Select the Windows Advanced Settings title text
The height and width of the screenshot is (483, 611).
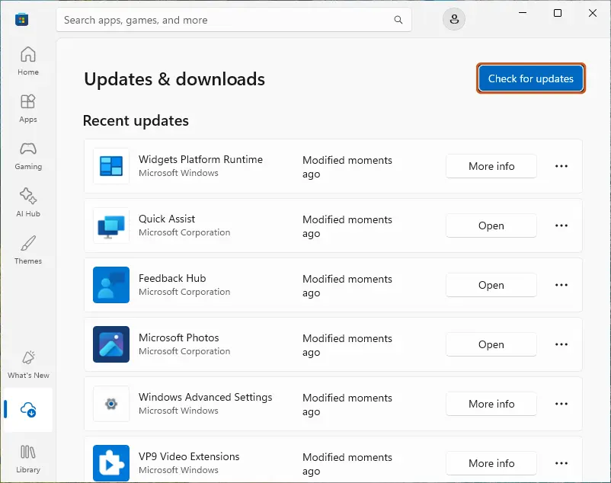(206, 398)
